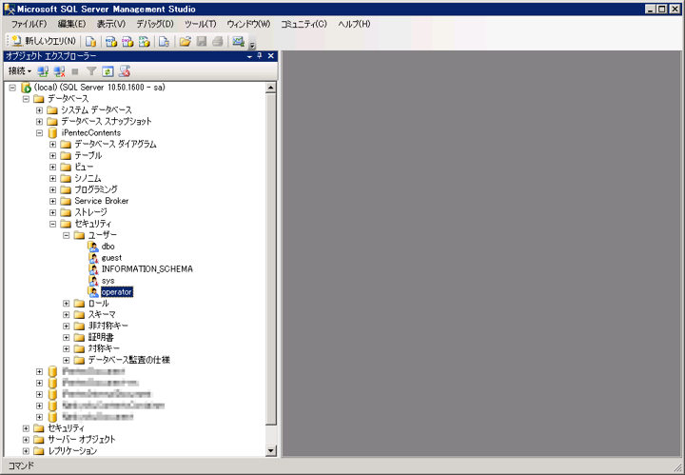
Task: Click the guest user icon
Action: tap(93, 258)
